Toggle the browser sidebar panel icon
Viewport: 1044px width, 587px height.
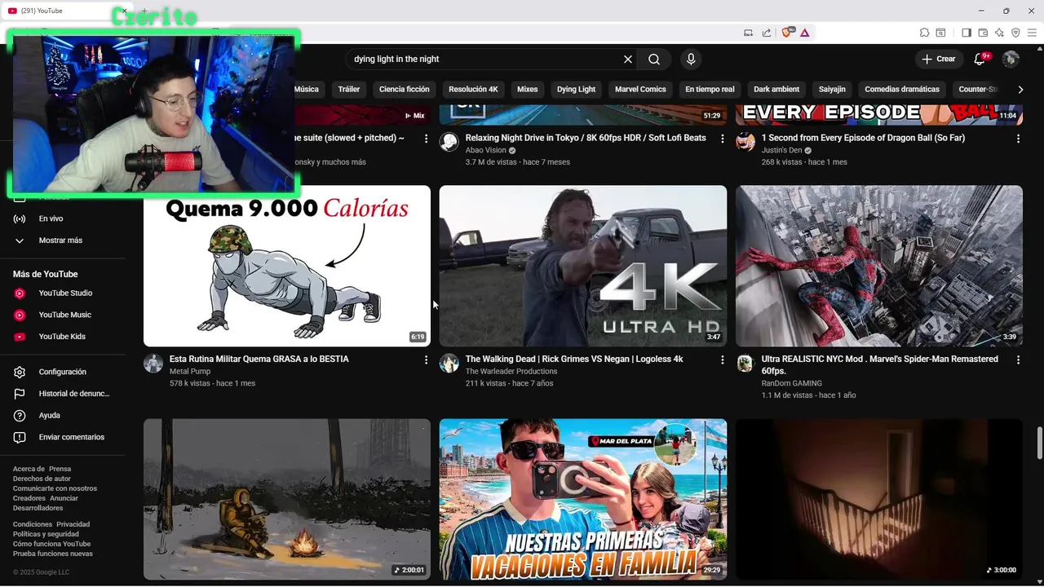[x=967, y=33]
